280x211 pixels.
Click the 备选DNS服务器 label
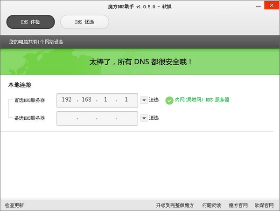[x=30, y=118]
